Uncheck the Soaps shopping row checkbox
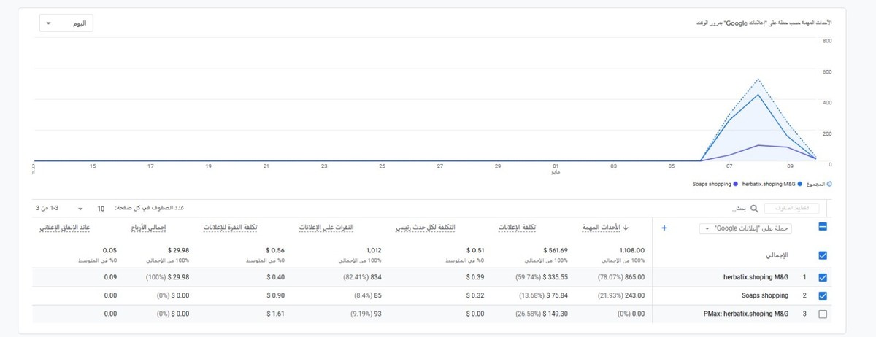Viewport: 876px width, 337px height. tap(823, 295)
